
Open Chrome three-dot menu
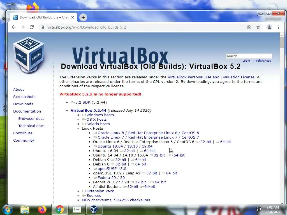click(278, 27)
